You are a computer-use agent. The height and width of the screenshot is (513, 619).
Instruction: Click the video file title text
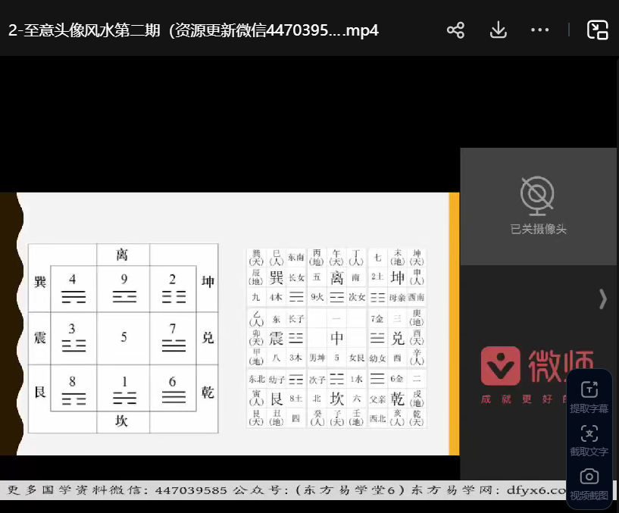click(x=193, y=30)
